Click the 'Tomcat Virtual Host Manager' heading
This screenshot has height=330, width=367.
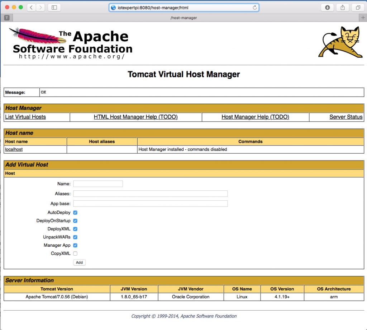click(x=184, y=74)
